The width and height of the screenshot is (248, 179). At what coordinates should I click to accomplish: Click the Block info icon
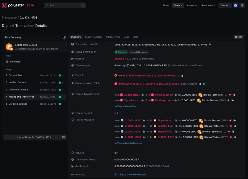pyautogui.click(x=83, y=59)
